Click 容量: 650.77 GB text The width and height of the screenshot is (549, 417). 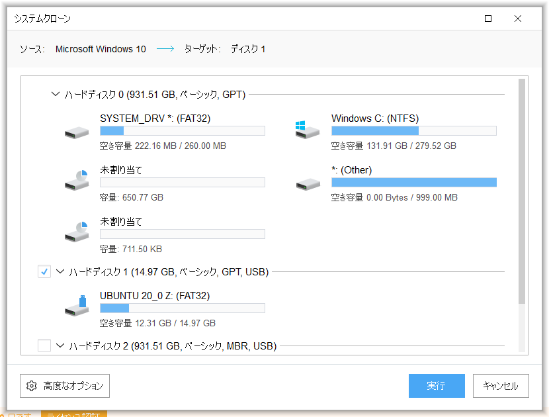pyautogui.click(x=132, y=197)
